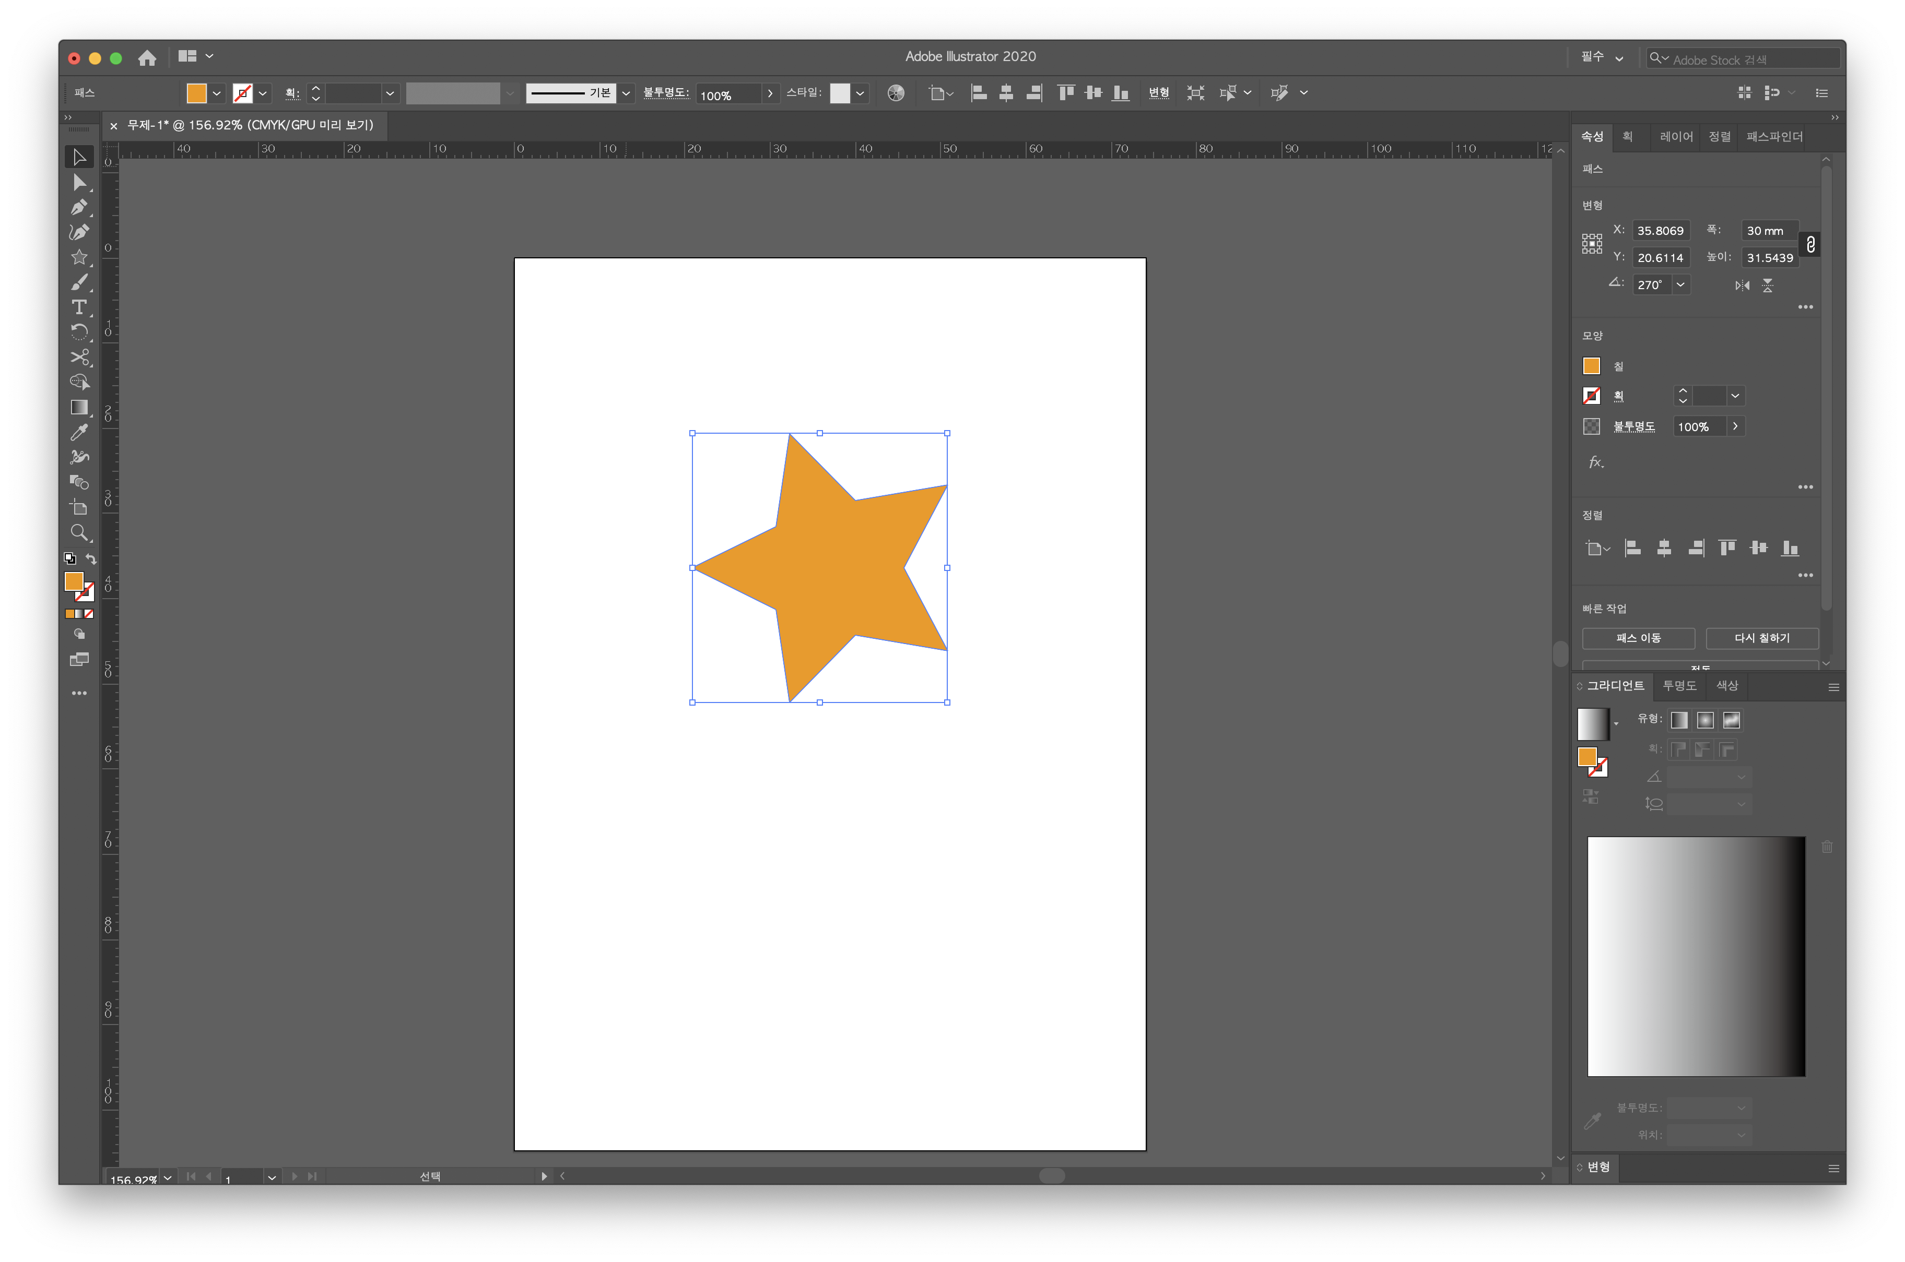The image size is (1905, 1262).
Task: Open the 필수 workspace switcher
Action: pyautogui.click(x=1602, y=57)
